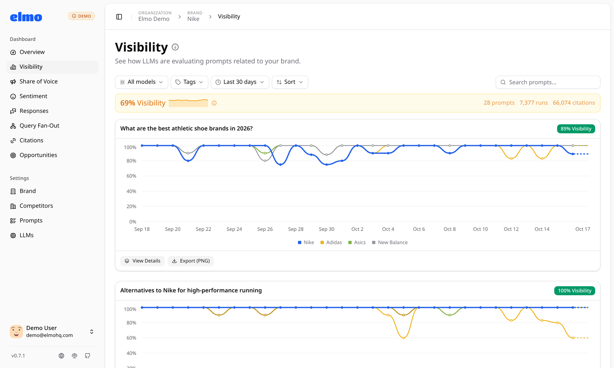Open the globe language icon
Image resolution: width=614 pixels, height=368 pixels.
point(61,356)
